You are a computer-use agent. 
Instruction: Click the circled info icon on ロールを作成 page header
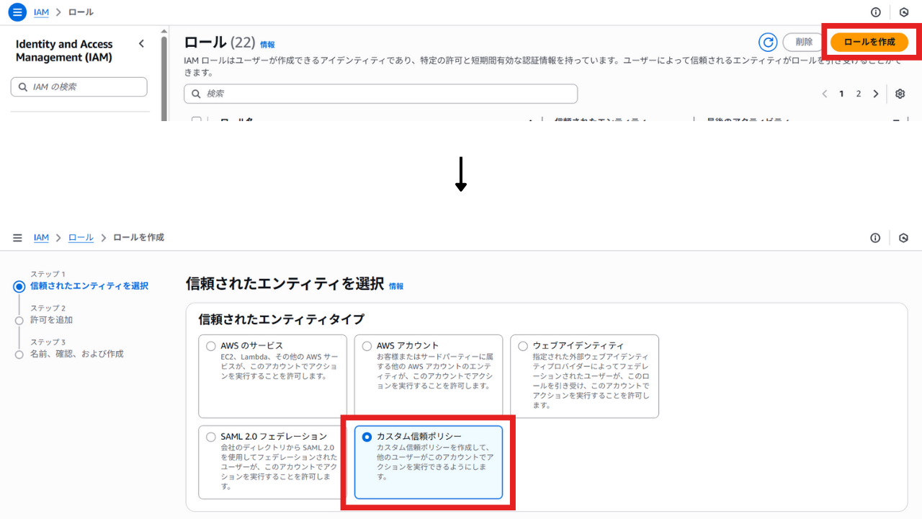pyautogui.click(x=876, y=238)
